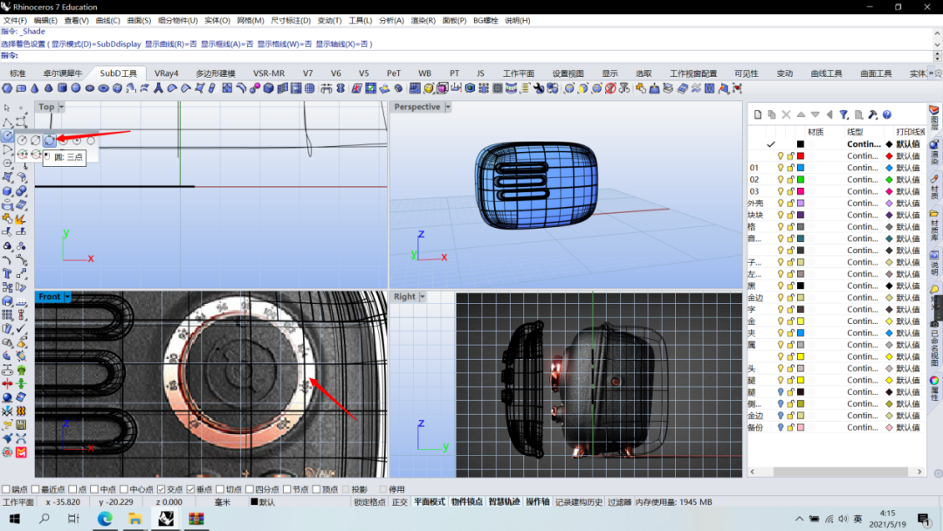This screenshot has height=531, width=943.
Task: Move layer down with the triangle icon
Action: [x=816, y=114]
